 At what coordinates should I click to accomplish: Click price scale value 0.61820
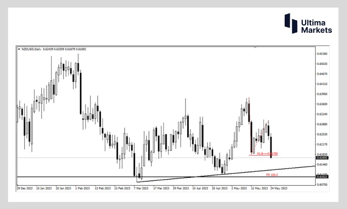click(x=322, y=154)
